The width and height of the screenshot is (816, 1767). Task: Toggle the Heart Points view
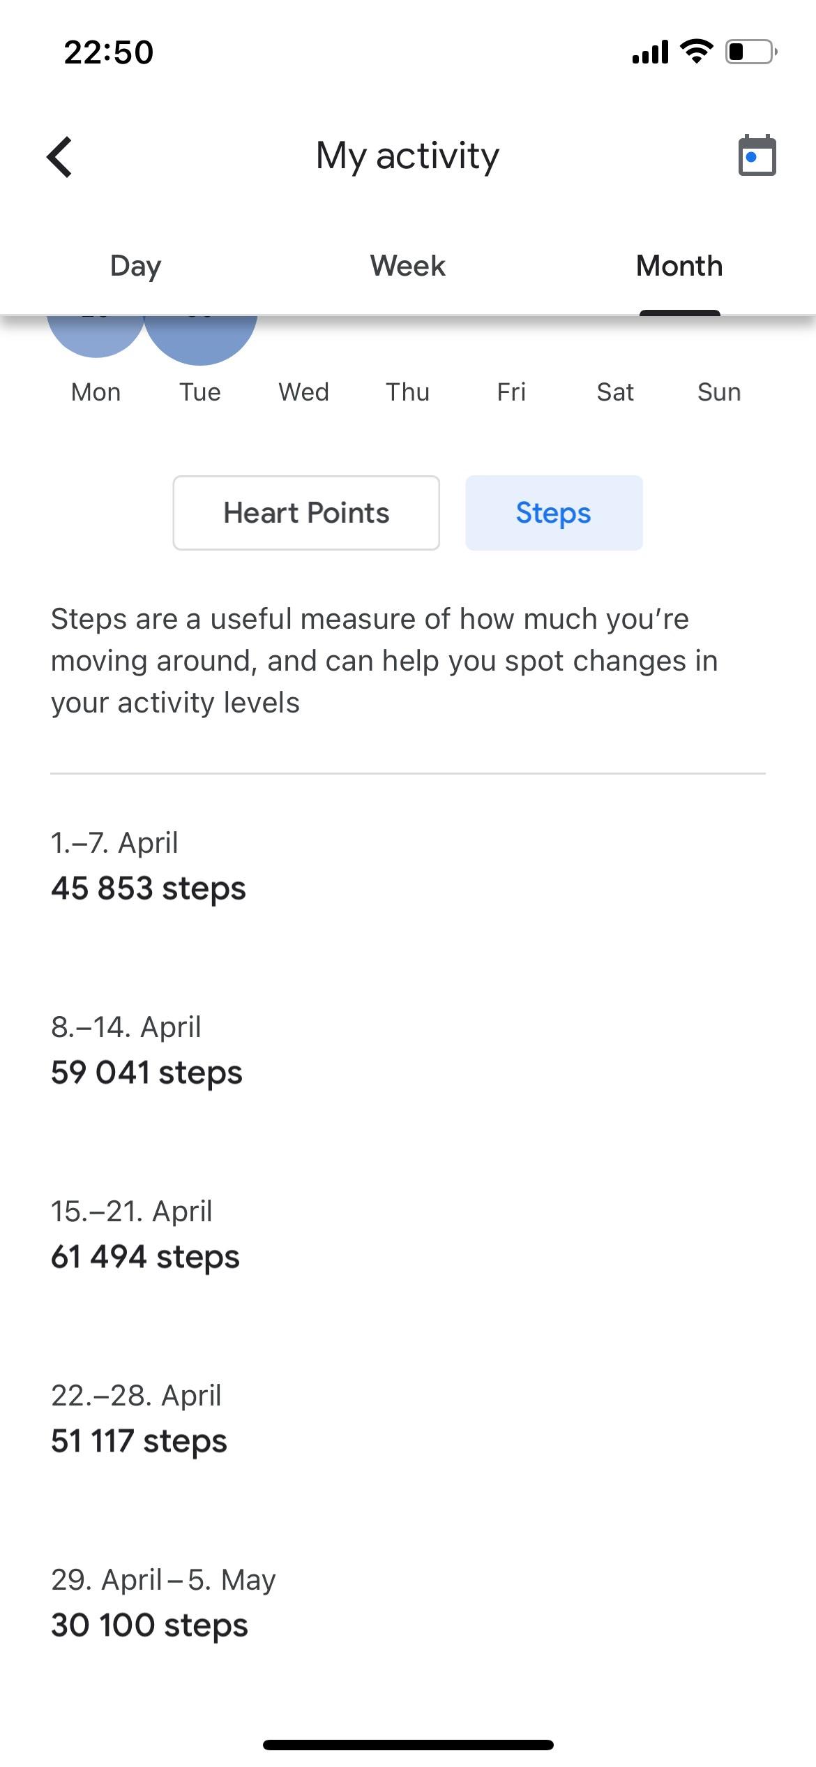click(x=306, y=513)
